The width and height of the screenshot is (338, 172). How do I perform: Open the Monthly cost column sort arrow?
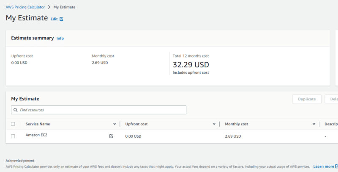(x=313, y=124)
